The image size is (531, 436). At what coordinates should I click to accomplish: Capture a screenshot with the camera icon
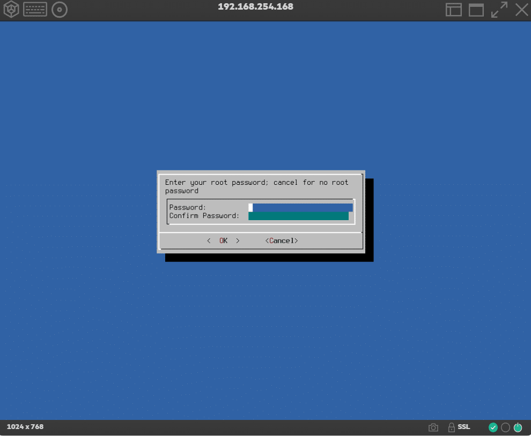point(433,427)
